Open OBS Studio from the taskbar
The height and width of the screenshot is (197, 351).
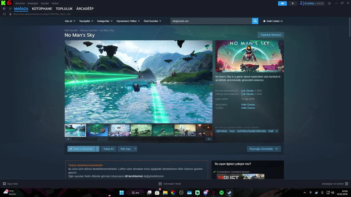[181, 193]
